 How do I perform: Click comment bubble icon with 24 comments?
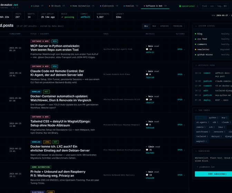[147, 99]
